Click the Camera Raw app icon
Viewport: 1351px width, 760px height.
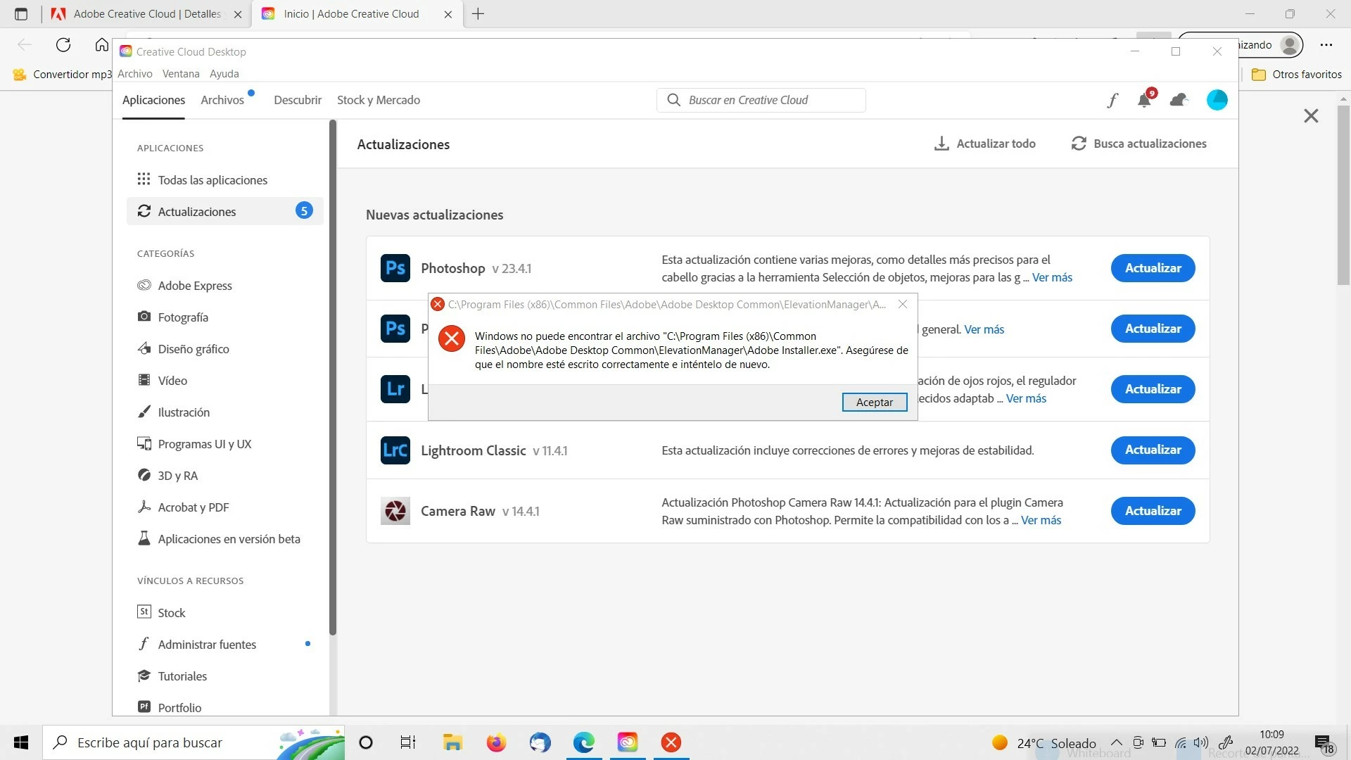[395, 511]
